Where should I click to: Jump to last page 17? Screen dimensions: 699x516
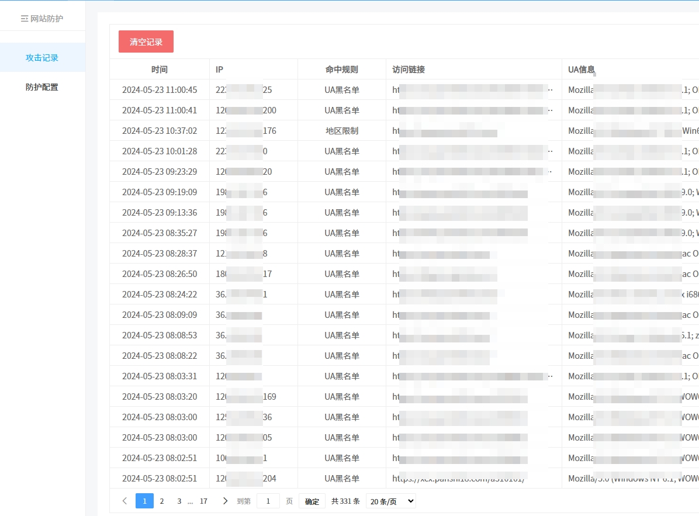204,501
